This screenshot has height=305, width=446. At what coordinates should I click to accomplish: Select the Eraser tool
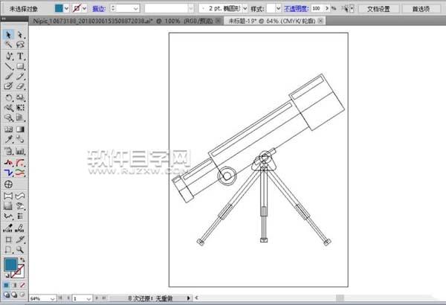click(x=20, y=86)
